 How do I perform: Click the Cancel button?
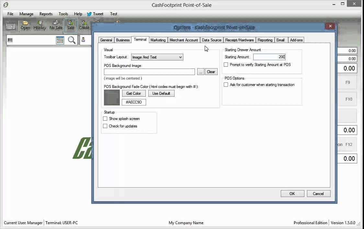tap(319, 193)
